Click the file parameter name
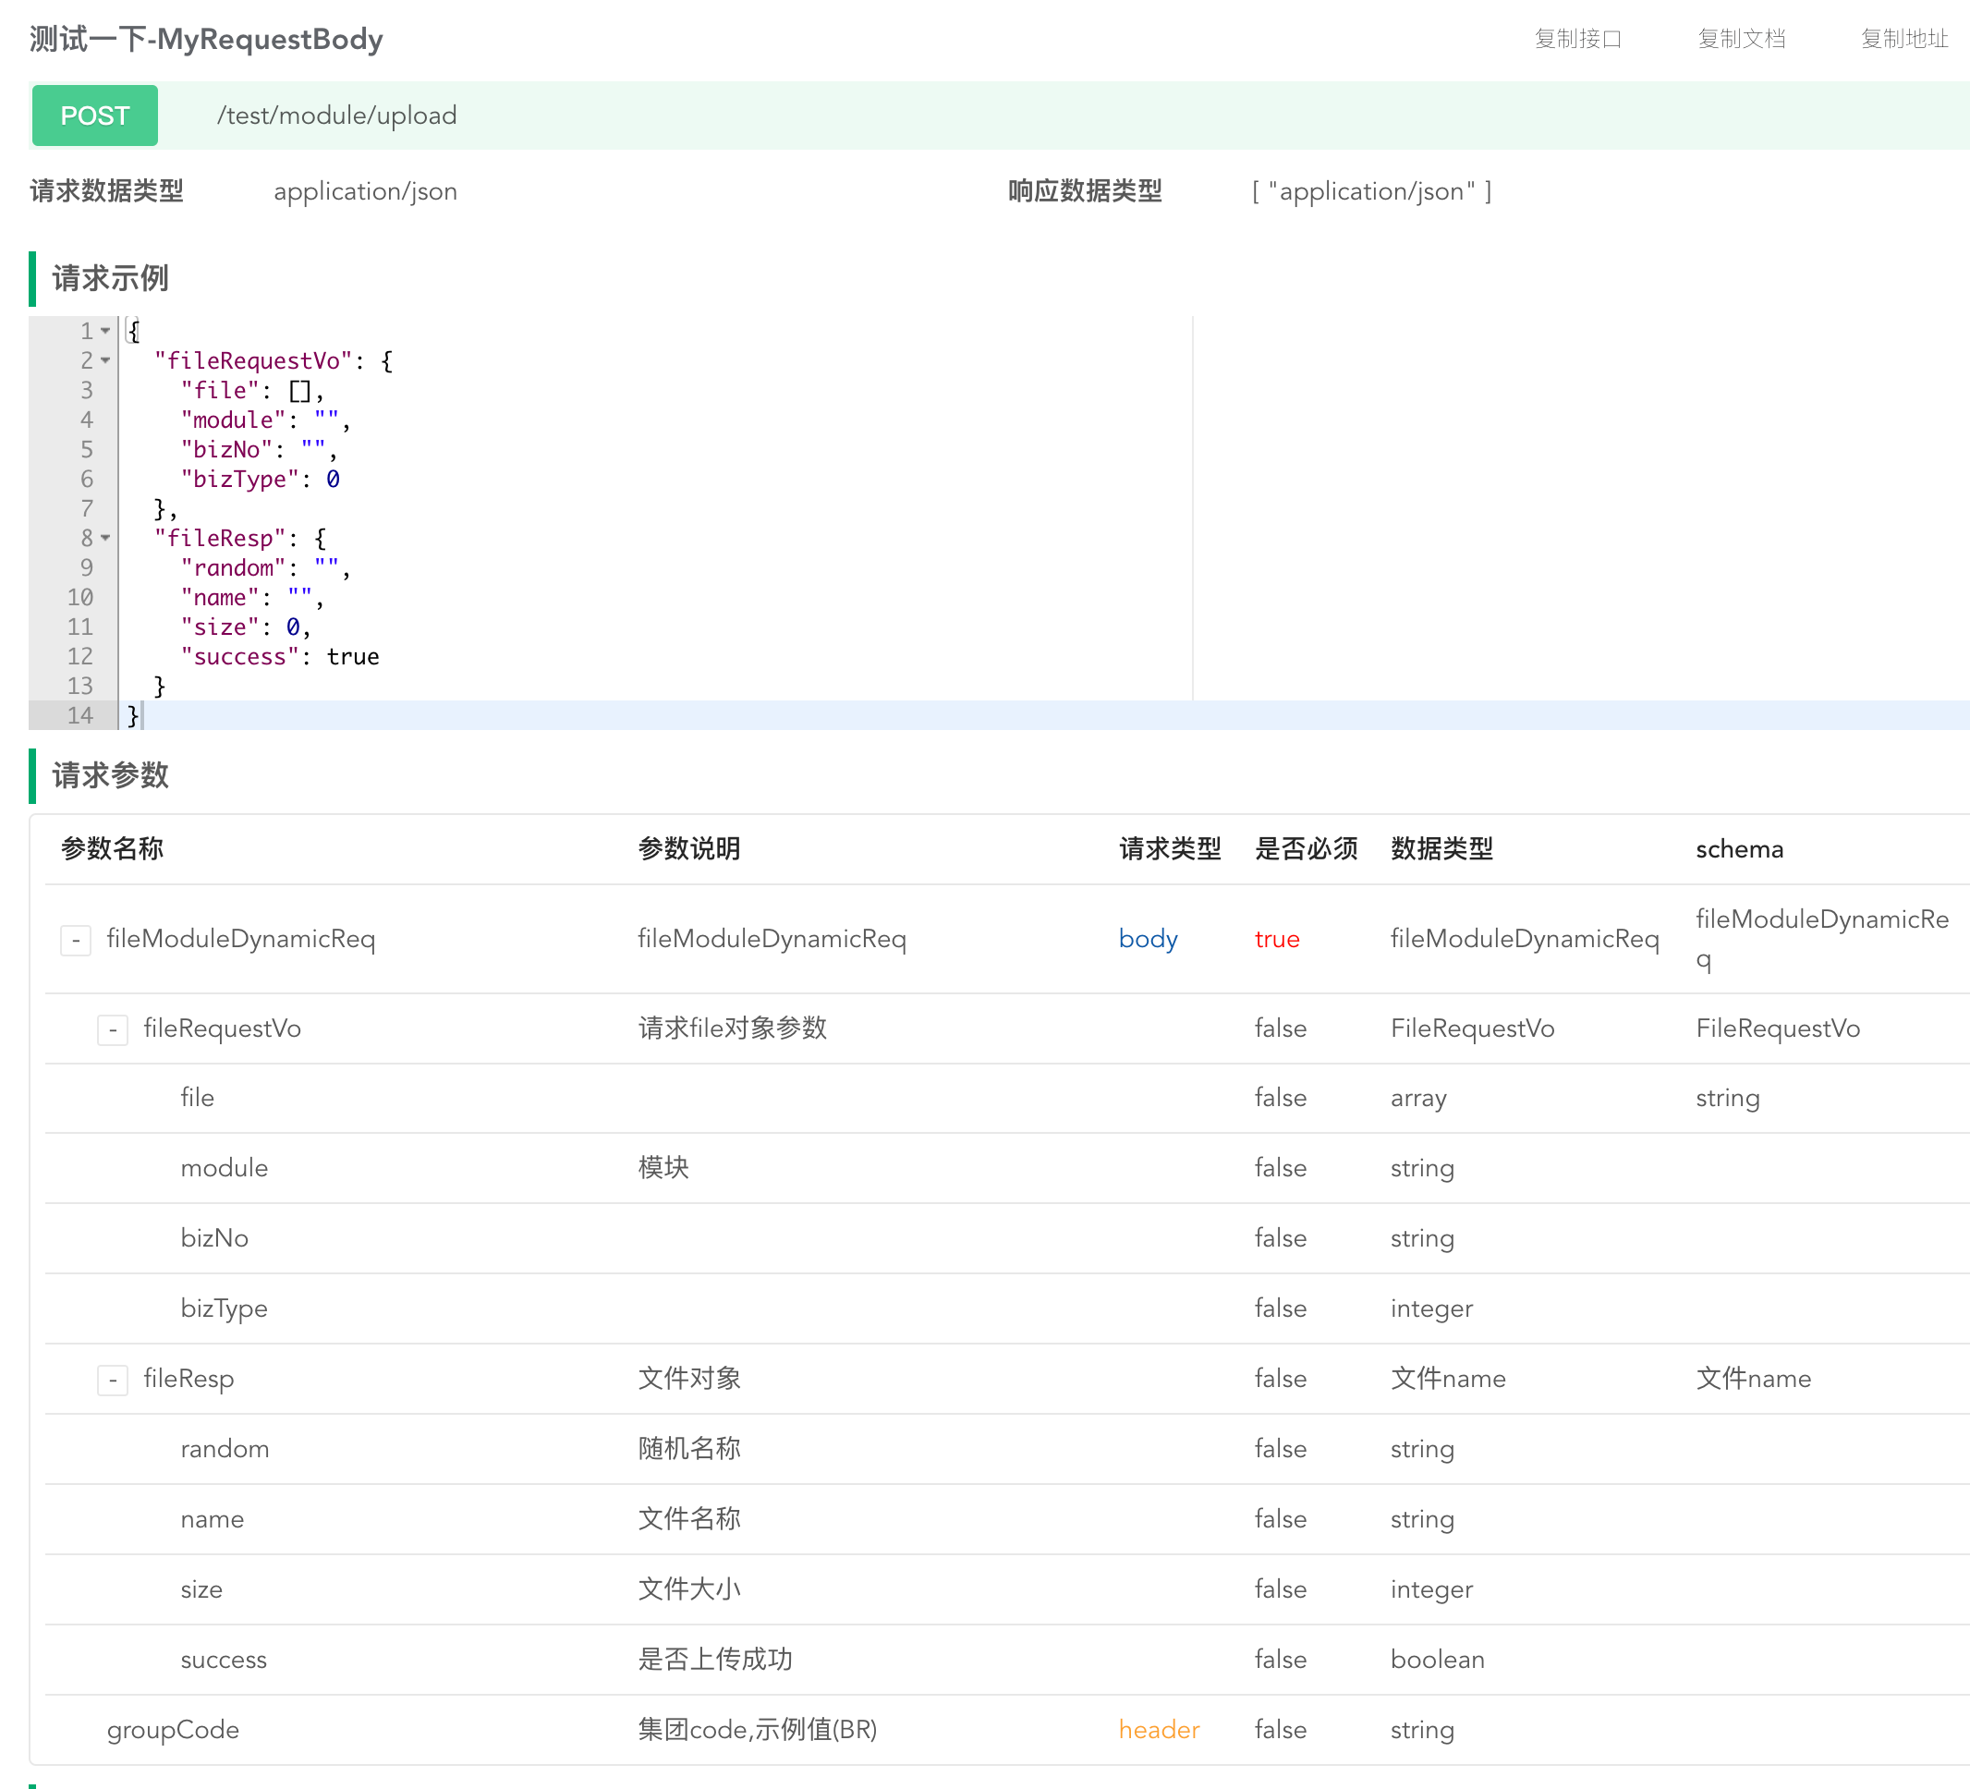This screenshot has height=1789, width=1970. [x=197, y=1097]
